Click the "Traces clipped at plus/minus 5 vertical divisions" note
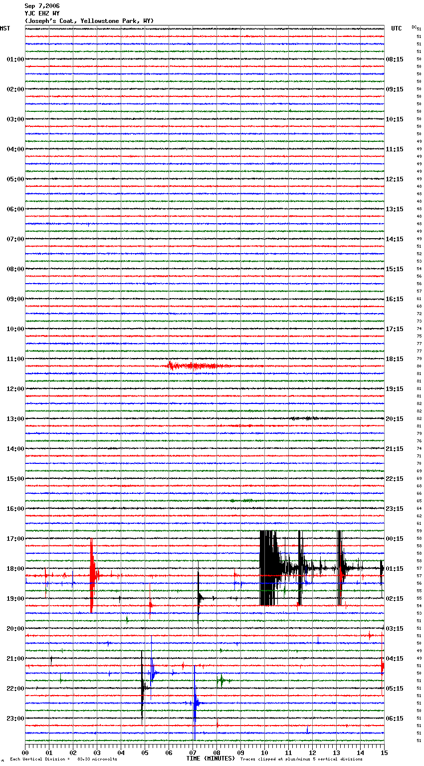 point(301,760)
